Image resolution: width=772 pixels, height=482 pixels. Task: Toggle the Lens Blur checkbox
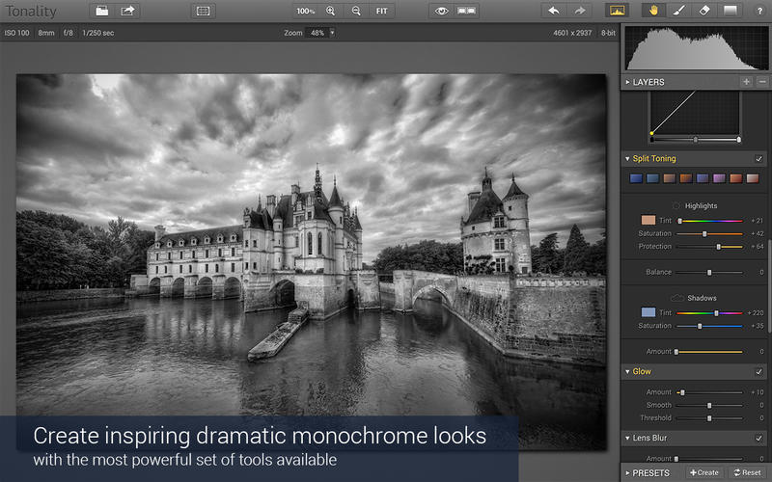[759, 439]
